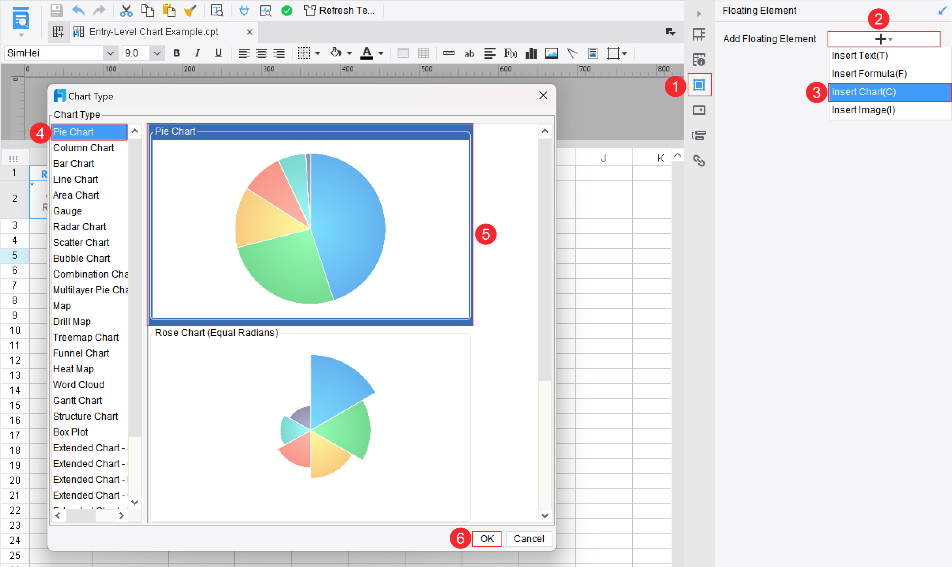Open the 9.0 font size dropdown
Screen dimensions: 952x567
(x=157, y=53)
